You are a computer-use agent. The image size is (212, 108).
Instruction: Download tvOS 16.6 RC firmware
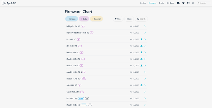click(142, 85)
